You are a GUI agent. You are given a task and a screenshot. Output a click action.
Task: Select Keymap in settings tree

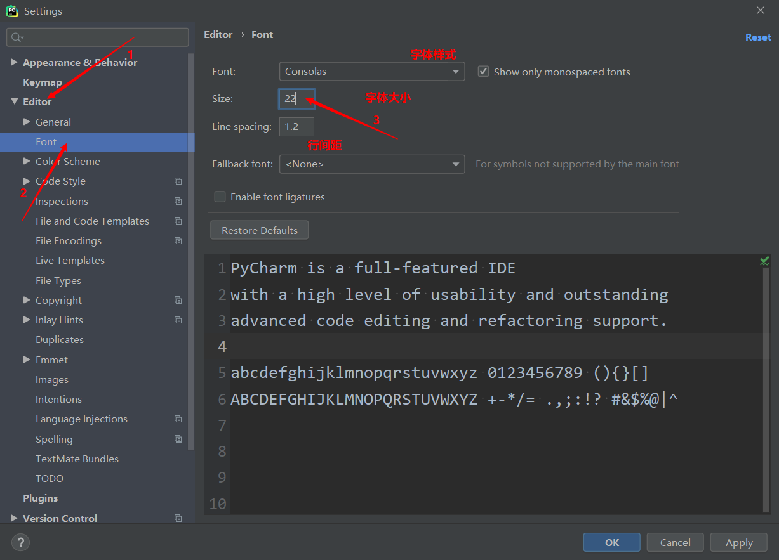point(43,82)
